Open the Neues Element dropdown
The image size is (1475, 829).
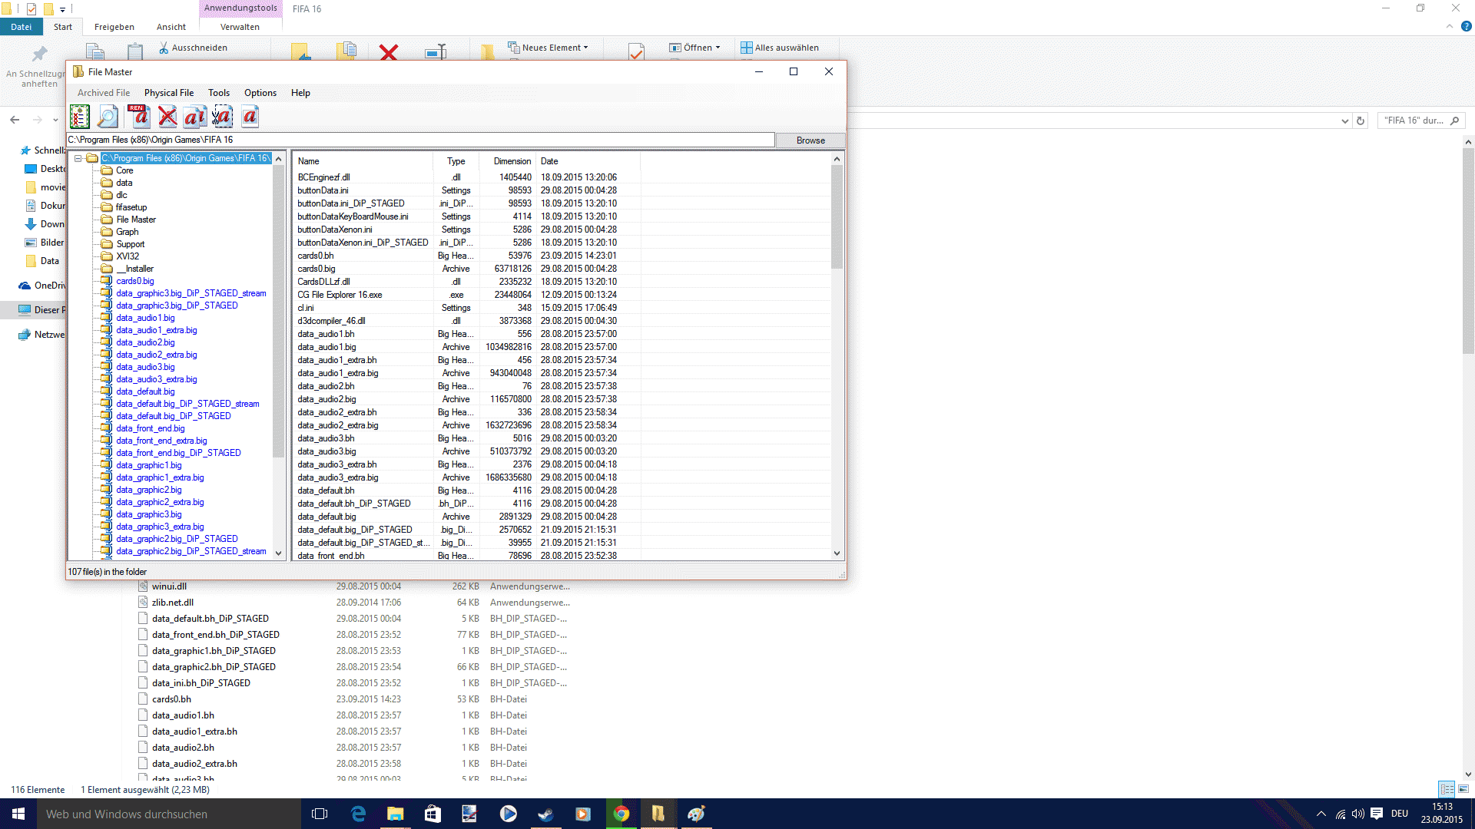(x=548, y=48)
